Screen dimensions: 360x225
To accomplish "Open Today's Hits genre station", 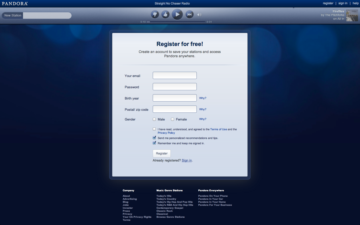I will click(x=164, y=196).
